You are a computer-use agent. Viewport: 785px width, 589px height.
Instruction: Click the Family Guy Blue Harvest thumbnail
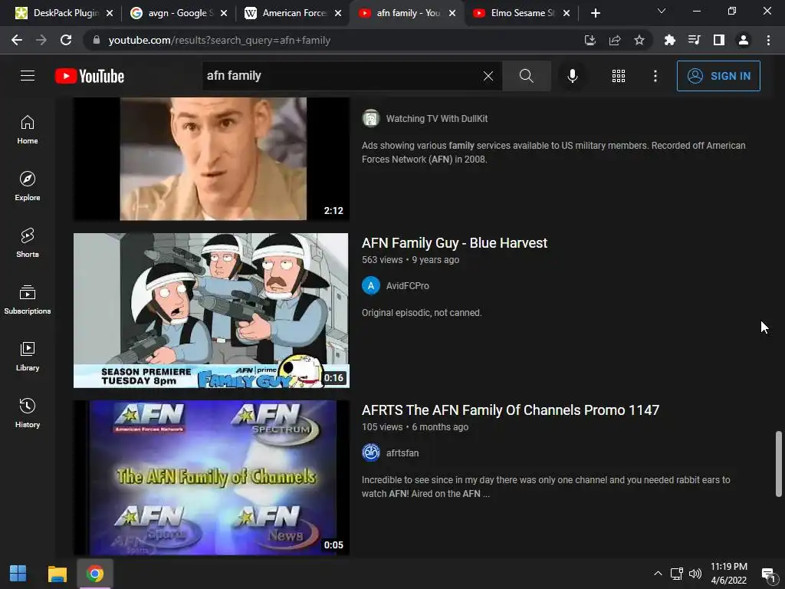pyautogui.click(x=212, y=311)
